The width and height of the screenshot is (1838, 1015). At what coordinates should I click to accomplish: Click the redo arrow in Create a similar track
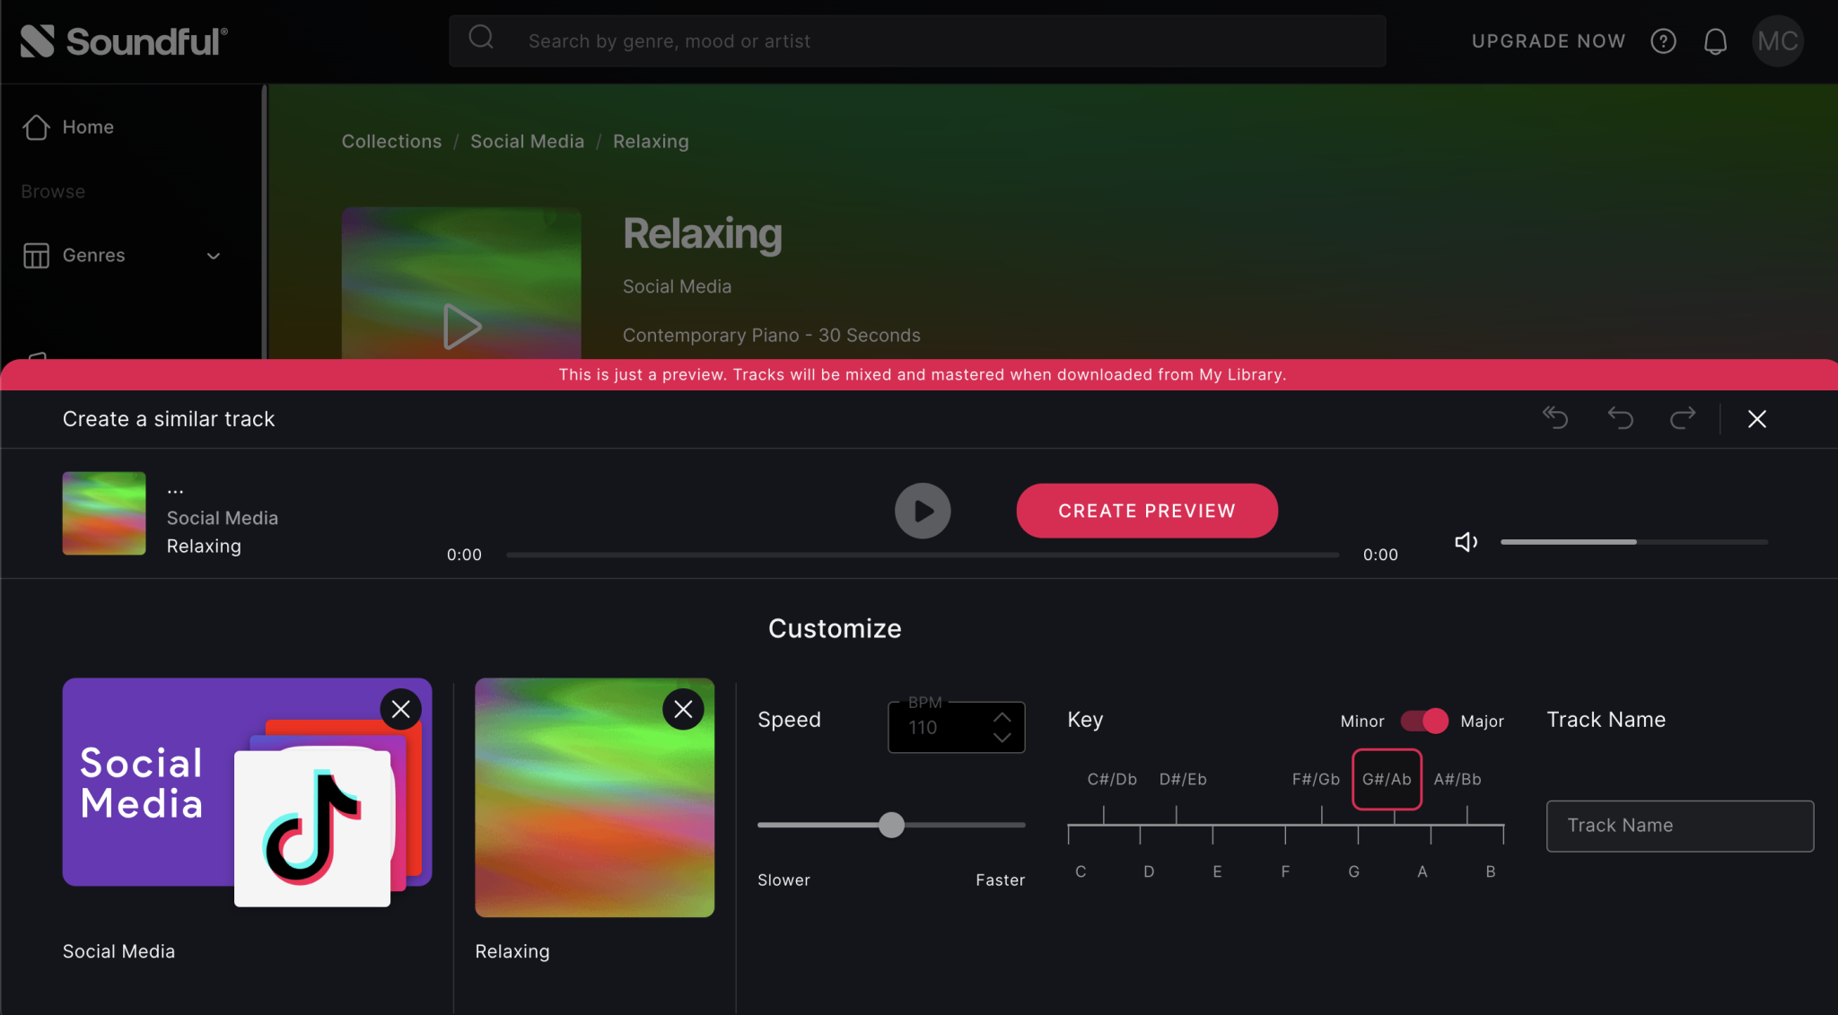coord(1682,418)
